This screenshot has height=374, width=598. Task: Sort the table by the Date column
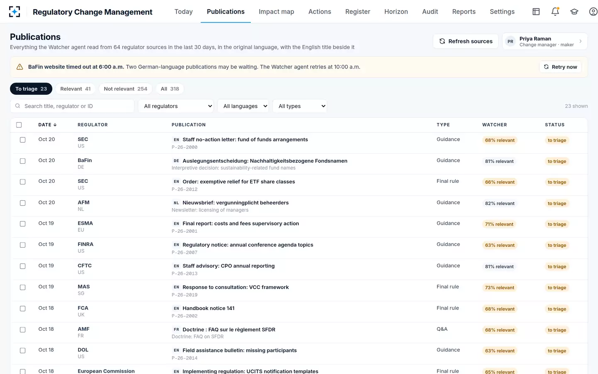pos(47,125)
